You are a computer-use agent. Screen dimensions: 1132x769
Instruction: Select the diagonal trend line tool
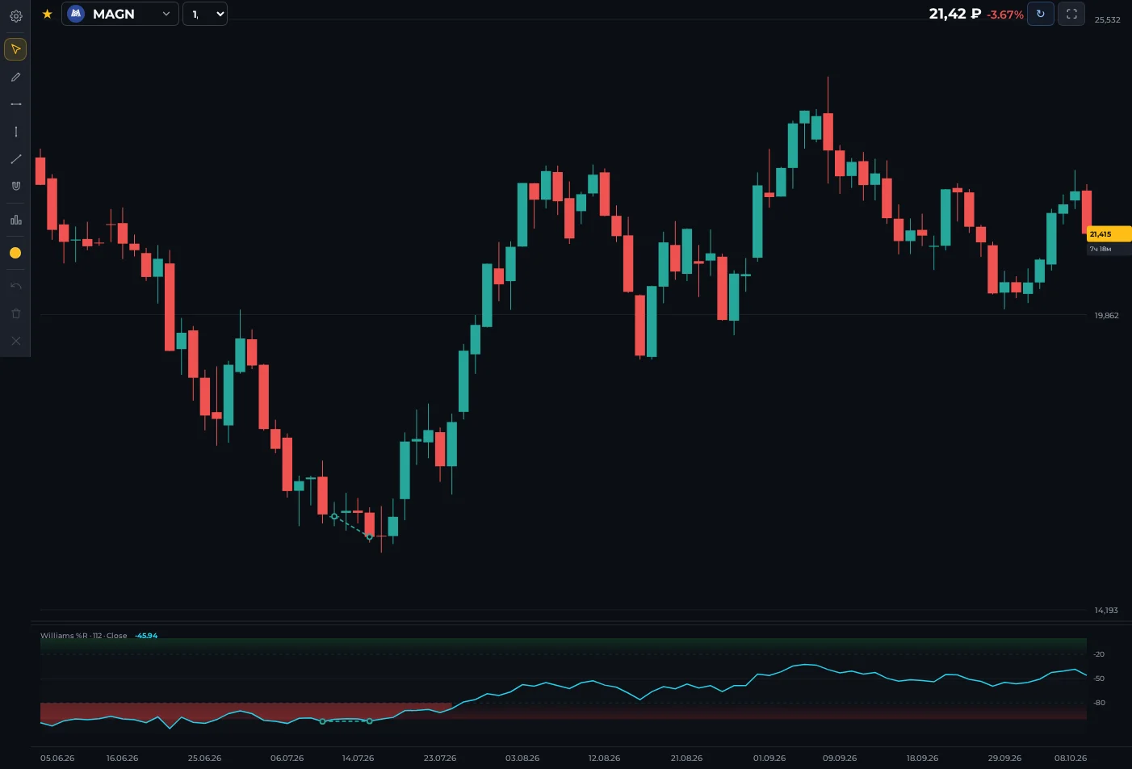tap(15, 159)
